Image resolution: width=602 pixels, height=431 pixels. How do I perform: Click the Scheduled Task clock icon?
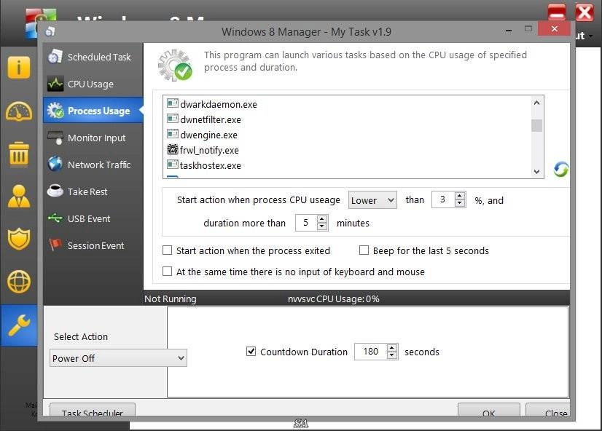[55, 57]
